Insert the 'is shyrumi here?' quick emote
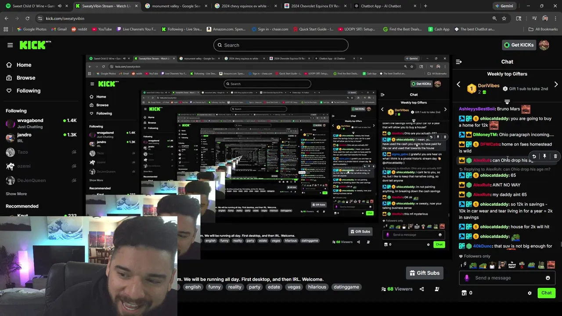 click(x=512, y=265)
